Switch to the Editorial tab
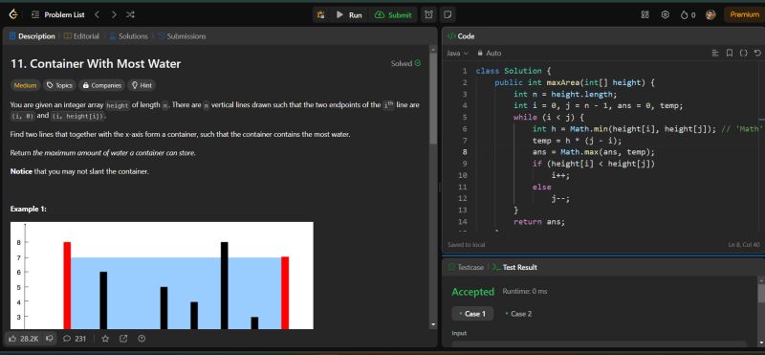765x355 pixels. coord(81,36)
